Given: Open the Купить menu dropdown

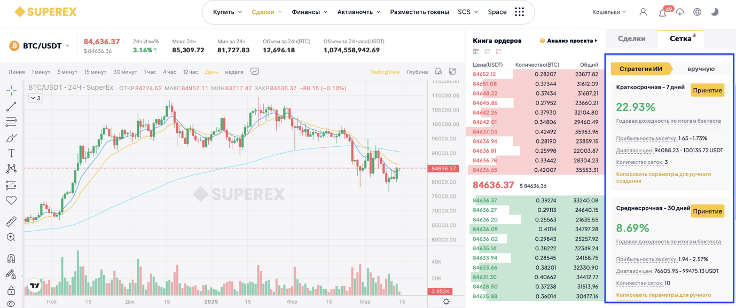Looking at the screenshot, I should (x=227, y=12).
